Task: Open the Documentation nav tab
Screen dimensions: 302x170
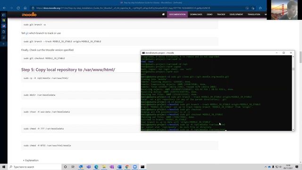Action: click(x=177, y=15)
